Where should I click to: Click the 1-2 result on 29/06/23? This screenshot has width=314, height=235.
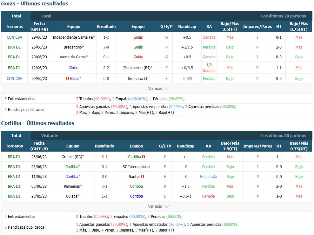tap(106, 37)
